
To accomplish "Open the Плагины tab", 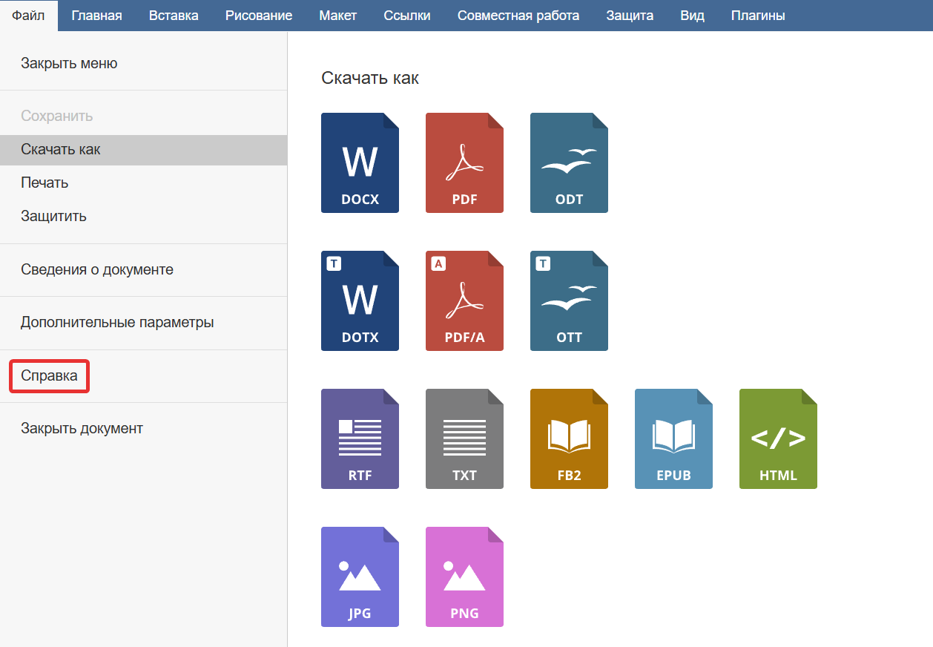I will pos(758,16).
